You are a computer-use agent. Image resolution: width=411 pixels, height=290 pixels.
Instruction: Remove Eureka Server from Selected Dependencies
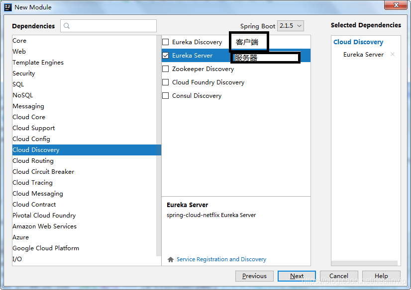pos(393,54)
